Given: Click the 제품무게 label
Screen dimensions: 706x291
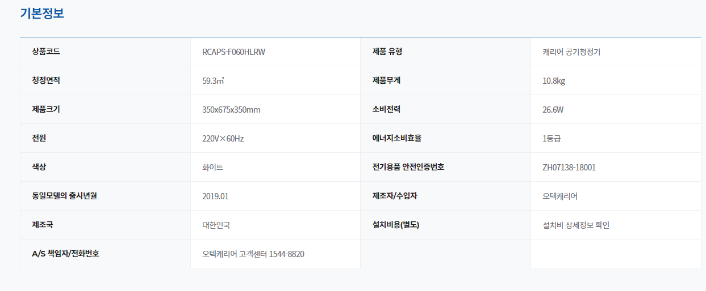Looking at the screenshot, I should (x=386, y=80).
